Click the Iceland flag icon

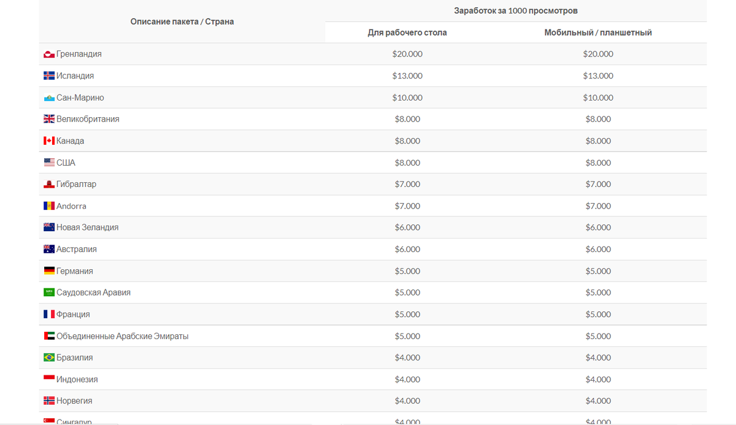pyautogui.click(x=49, y=76)
